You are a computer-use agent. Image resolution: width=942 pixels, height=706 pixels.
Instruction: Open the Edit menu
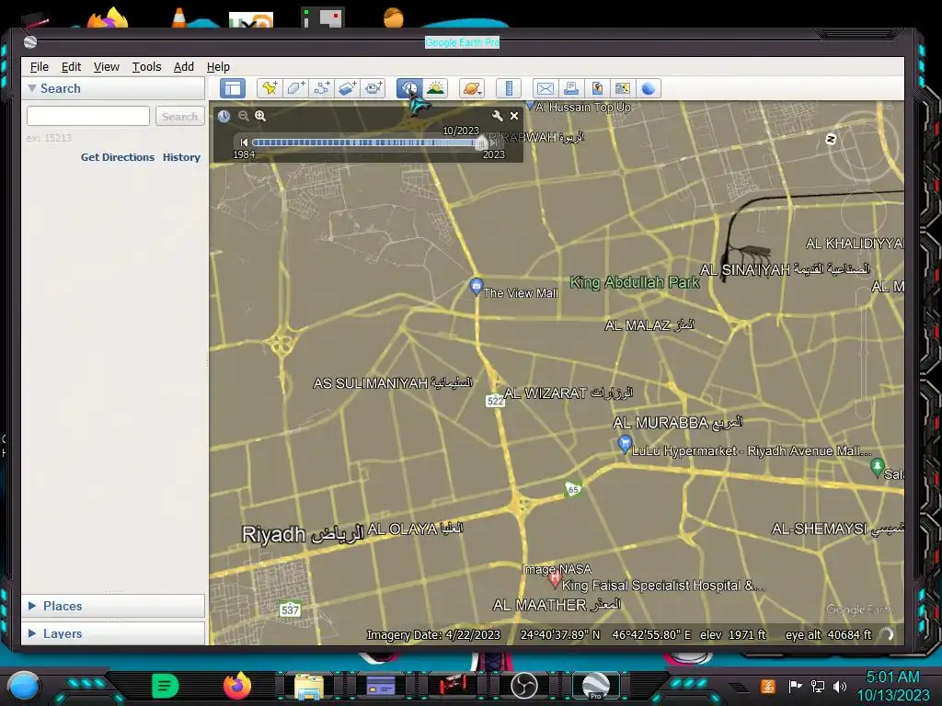pyautogui.click(x=71, y=66)
